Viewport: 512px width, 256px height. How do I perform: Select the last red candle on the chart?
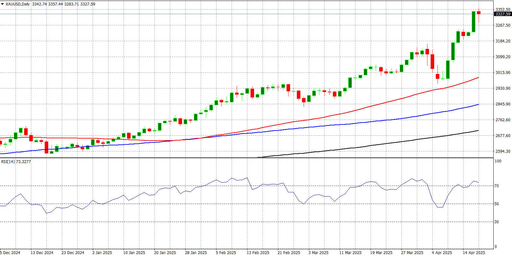click(x=479, y=13)
